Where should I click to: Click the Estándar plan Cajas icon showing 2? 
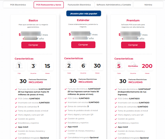point(69,66)
